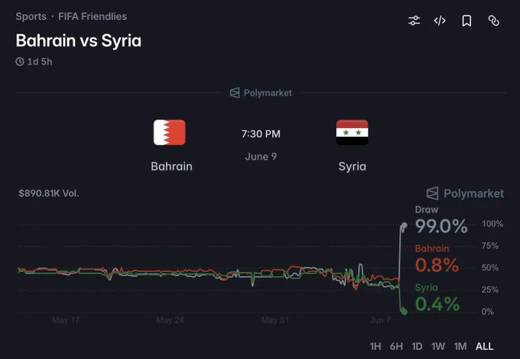
Task: Click the Syria flag icon
Action: point(352,132)
